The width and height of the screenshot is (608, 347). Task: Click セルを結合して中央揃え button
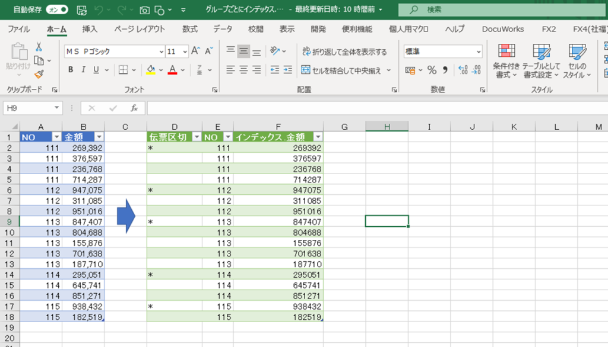click(341, 70)
